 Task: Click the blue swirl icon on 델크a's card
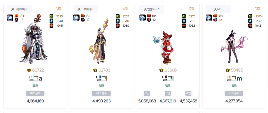[x=51, y=21]
